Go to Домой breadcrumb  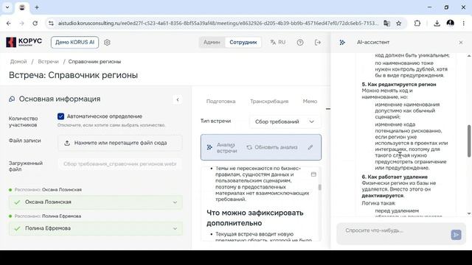[18, 62]
